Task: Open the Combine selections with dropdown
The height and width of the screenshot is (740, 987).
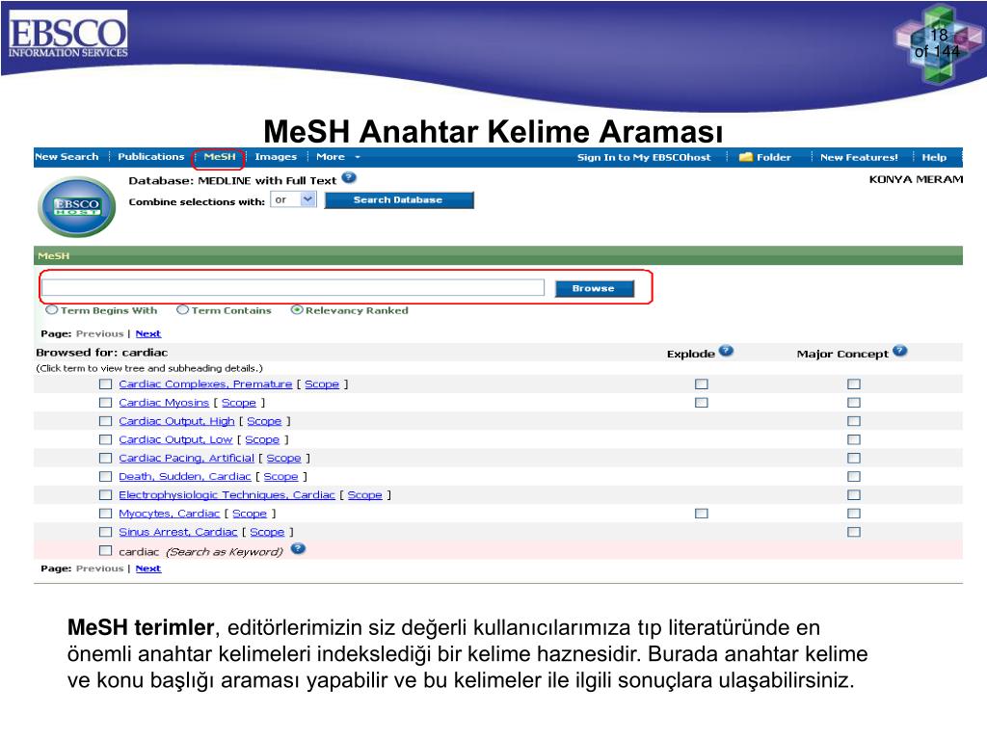Action: click(x=293, y=199)
